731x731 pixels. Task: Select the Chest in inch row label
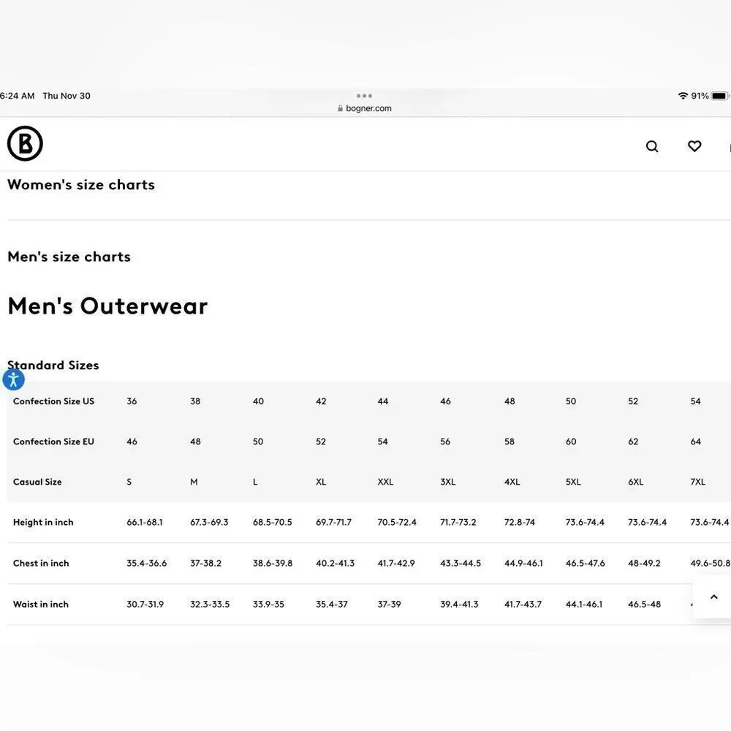click(x=41, y=563)
